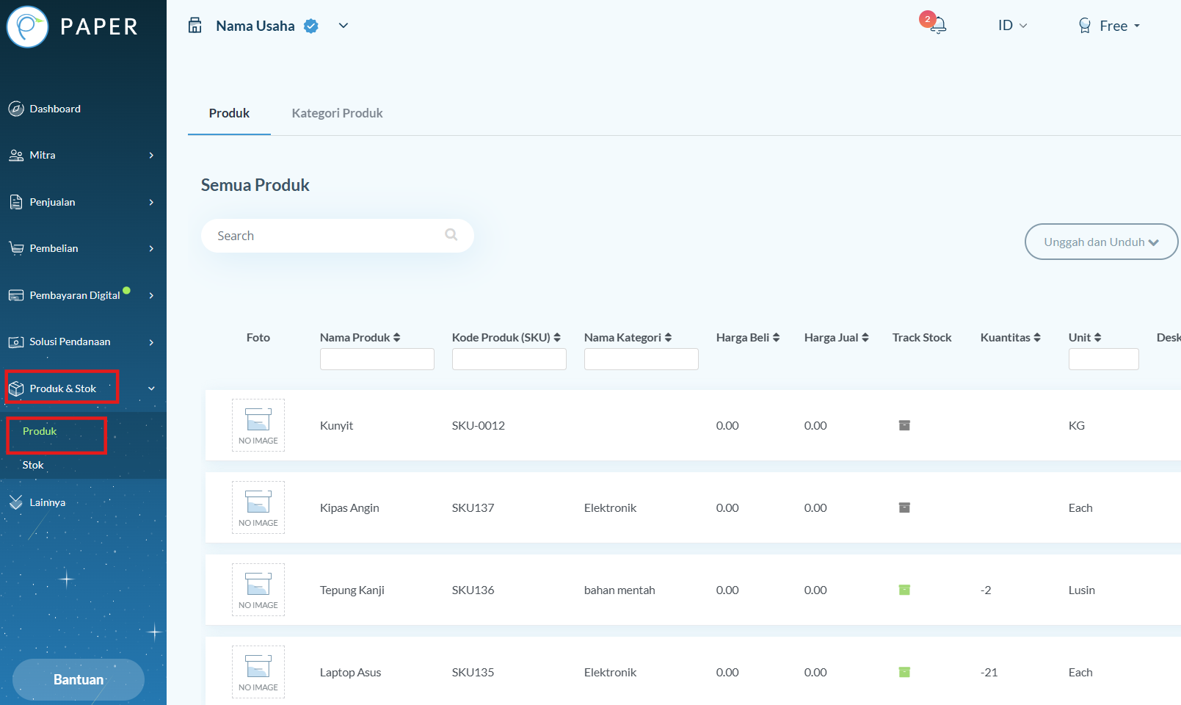Screen dimensions: 1181x705
Task: Expand the Solusi Pendanaan chevron
Action: pos(151,341)
